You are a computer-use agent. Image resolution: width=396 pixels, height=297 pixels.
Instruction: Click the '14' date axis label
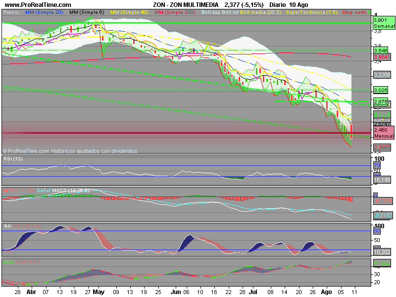pos(284,292)
